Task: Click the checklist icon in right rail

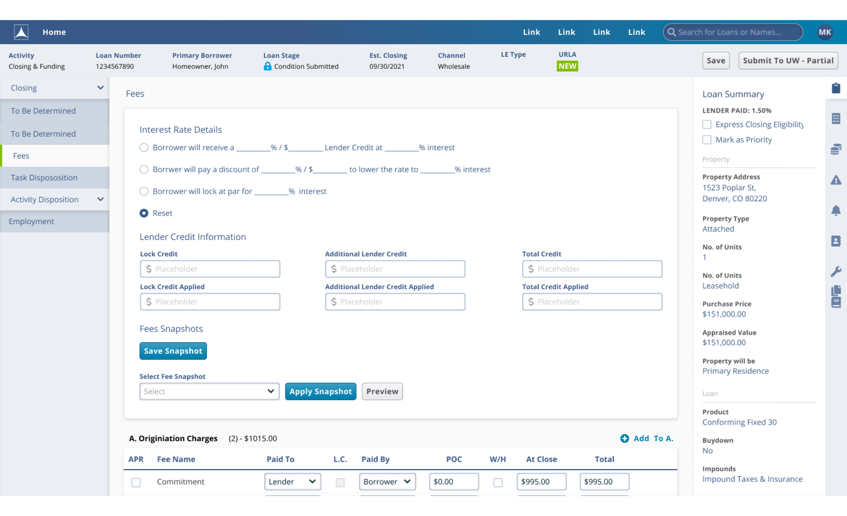Action: [836, 118]
